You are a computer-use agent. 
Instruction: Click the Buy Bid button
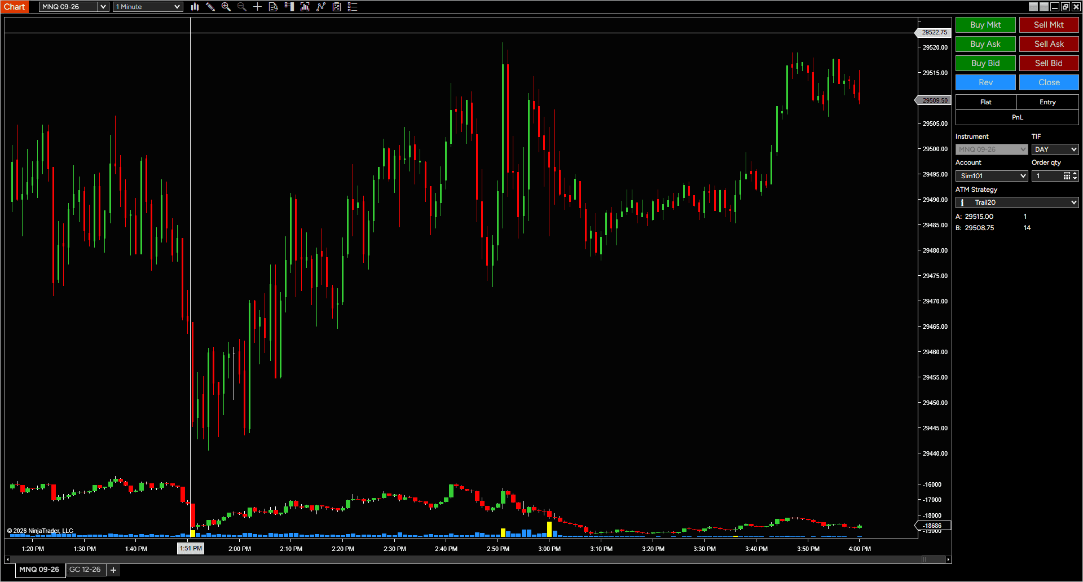985,63
